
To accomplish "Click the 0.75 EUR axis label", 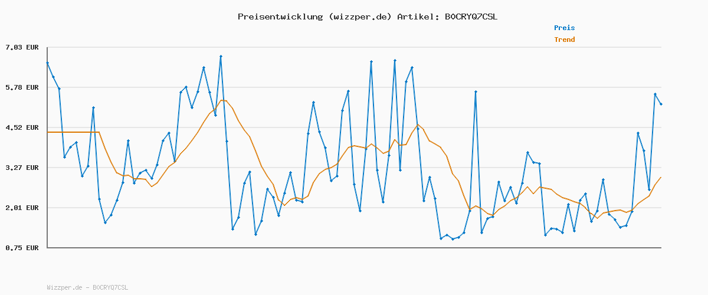I will point(22,248).
